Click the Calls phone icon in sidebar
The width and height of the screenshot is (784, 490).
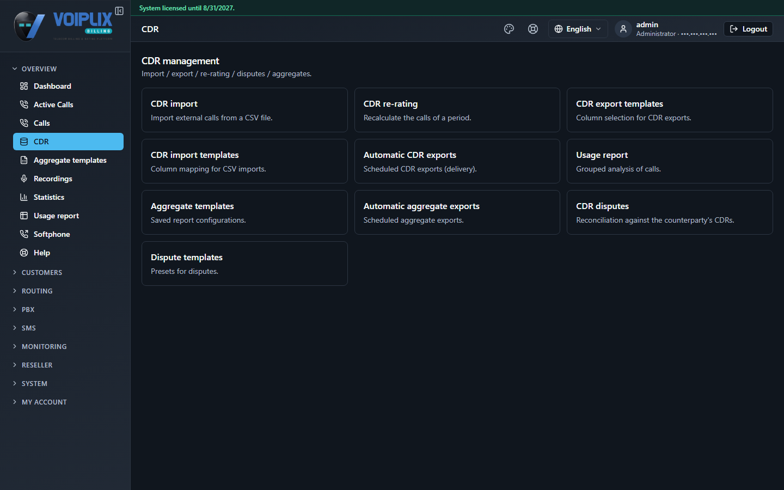coord(24,123)
